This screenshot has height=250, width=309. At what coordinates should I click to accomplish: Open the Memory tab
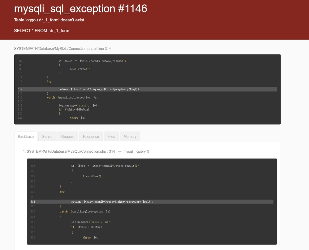tap(130, 137)
